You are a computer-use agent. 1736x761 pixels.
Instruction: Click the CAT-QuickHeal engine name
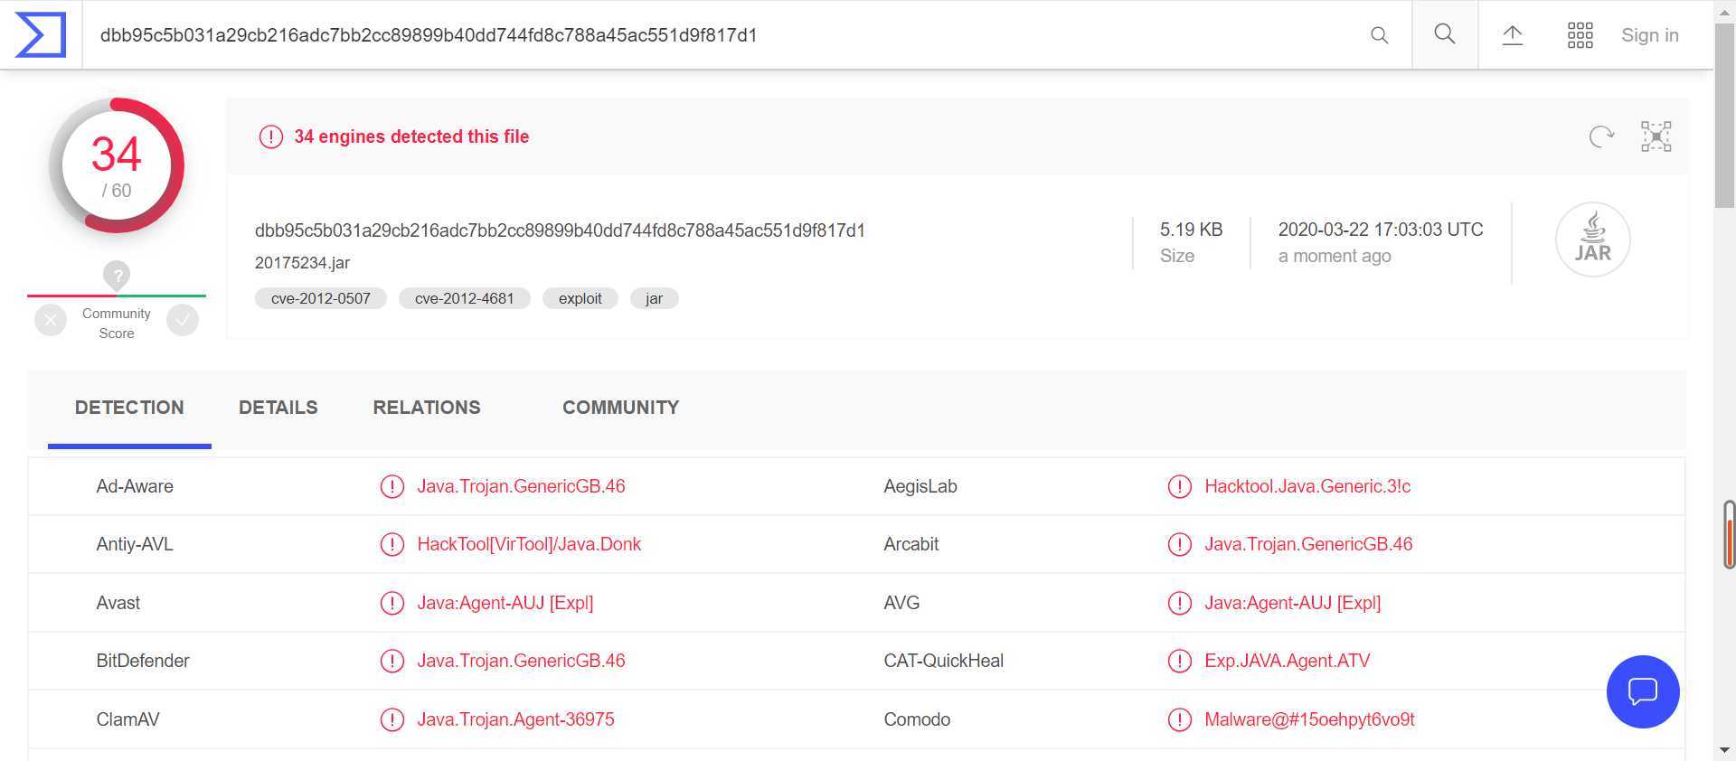point(944,661)
